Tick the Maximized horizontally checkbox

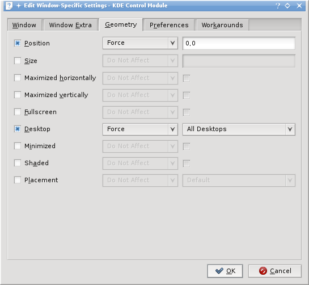(18, 78)
